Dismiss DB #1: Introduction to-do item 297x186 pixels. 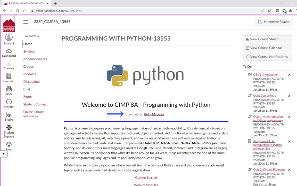click(x=289, y=75)
